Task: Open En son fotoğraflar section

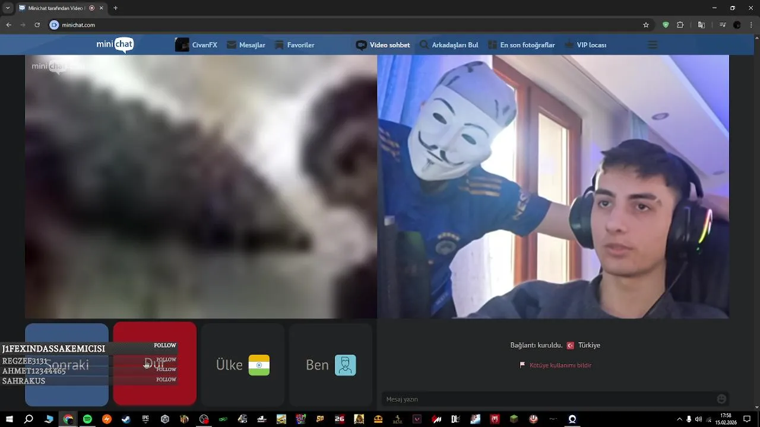Action: 521,45
